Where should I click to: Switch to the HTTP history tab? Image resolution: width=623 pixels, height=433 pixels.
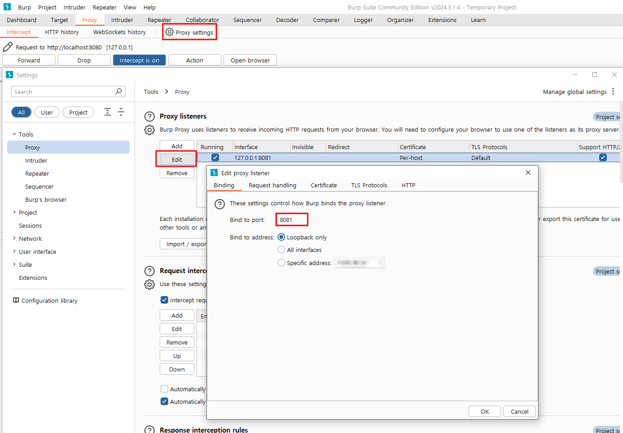coord(62,32)
